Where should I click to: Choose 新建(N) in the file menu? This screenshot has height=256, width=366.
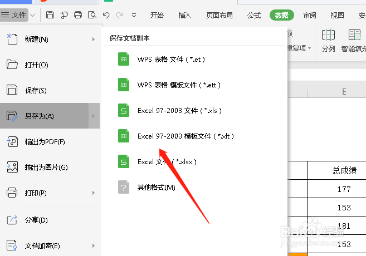tap(50, 39)
